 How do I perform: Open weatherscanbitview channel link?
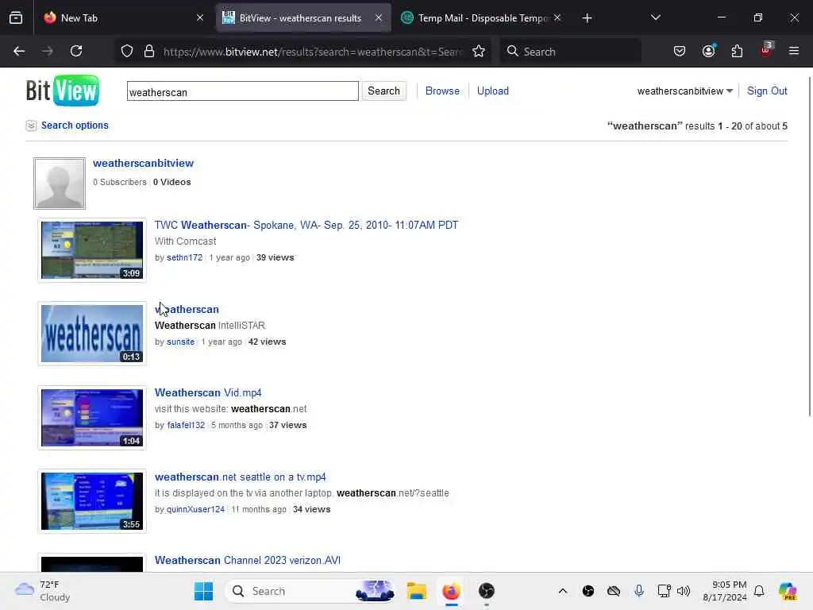pyautogui.click(x=143, y=163)
